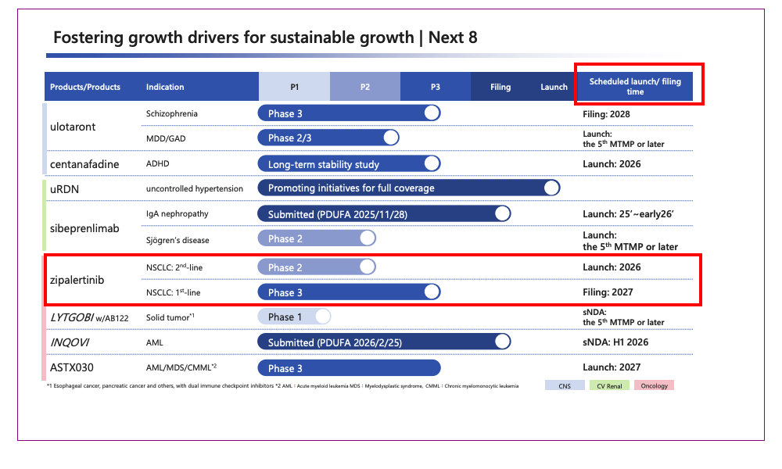Click the Filing column header

[500, 87]
